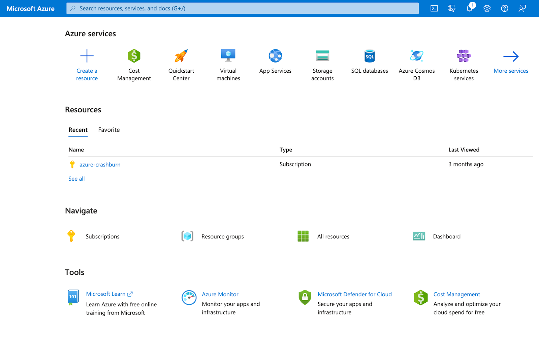Open the portal settings gear

point(487,8)
